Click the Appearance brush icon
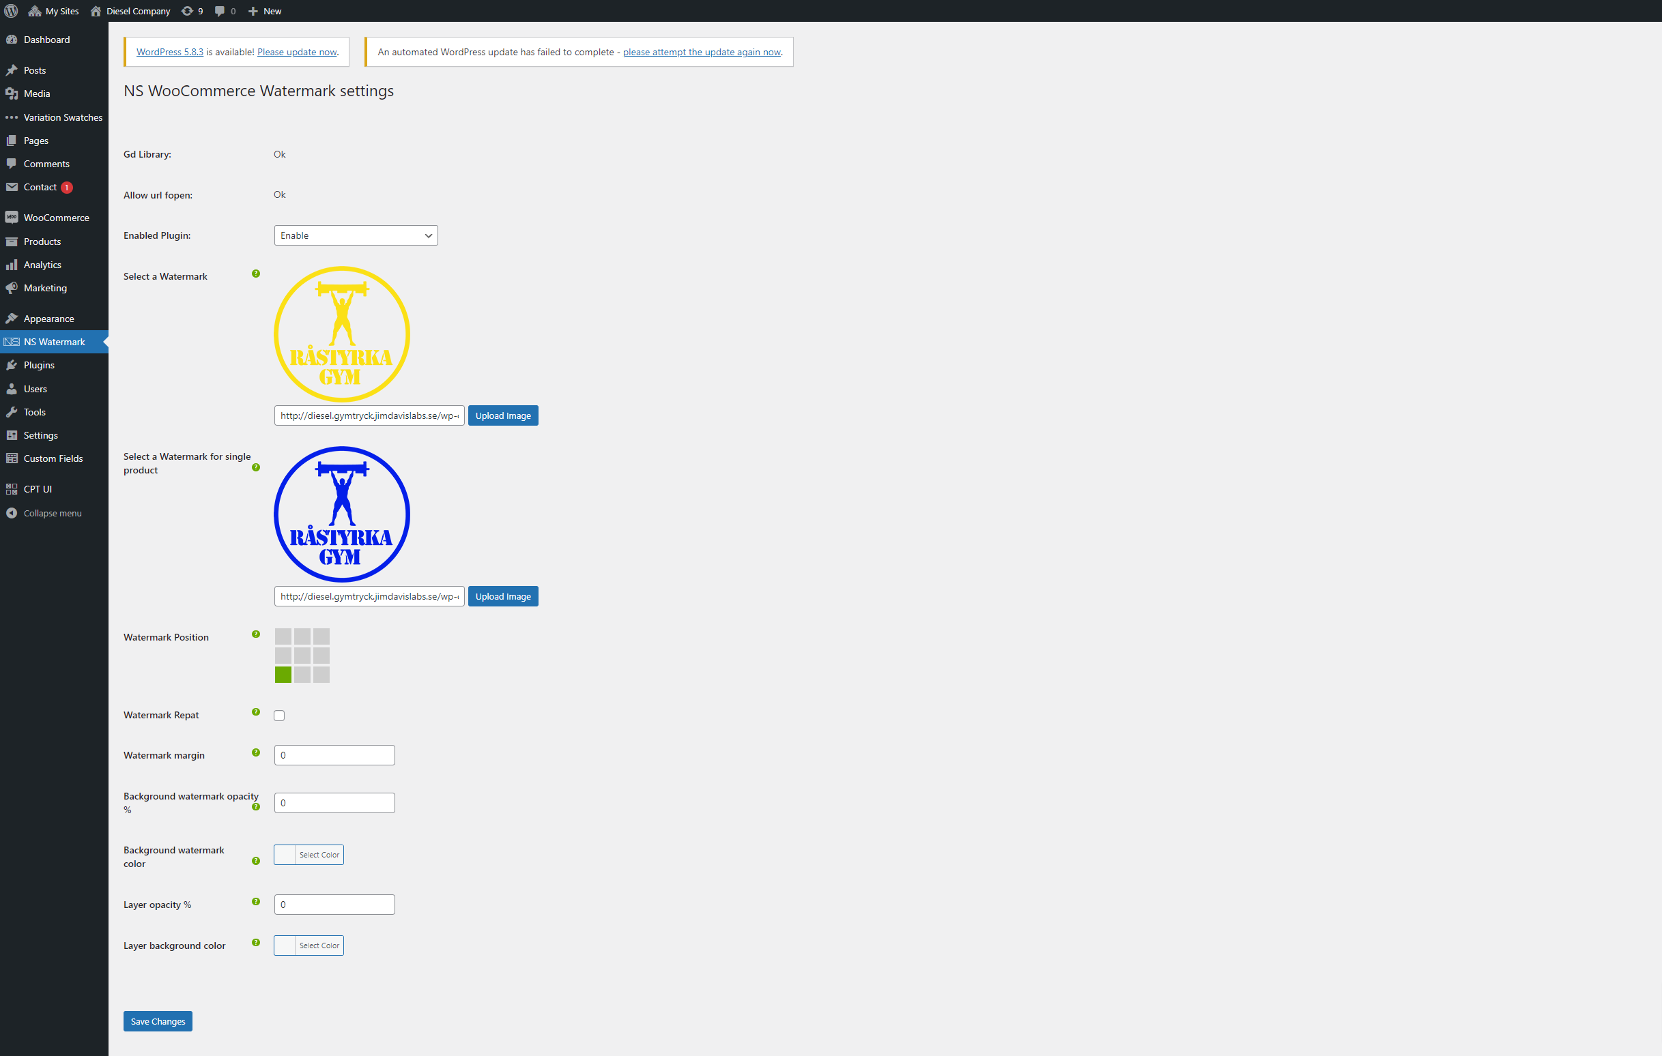The width and height of the screenshot is (1662, 1056). coord(12,319)
